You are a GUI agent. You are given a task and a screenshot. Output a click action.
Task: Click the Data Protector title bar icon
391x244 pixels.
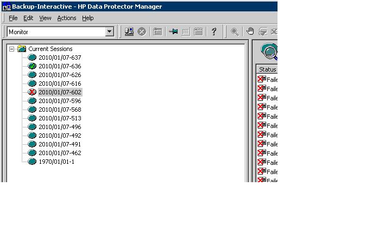[7, 7]
